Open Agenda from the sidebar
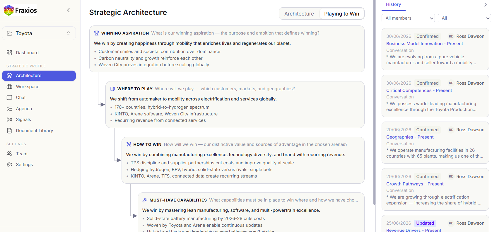This screenshot has width=492, height=232. pos(39,109)
